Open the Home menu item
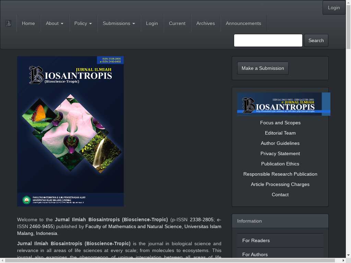 click(x=28, y=23)
